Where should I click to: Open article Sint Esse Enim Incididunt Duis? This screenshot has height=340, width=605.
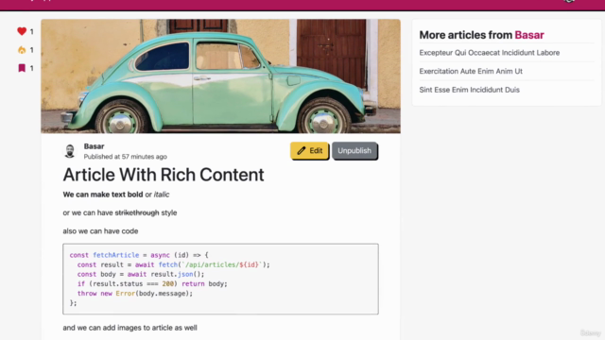[469, 90]
